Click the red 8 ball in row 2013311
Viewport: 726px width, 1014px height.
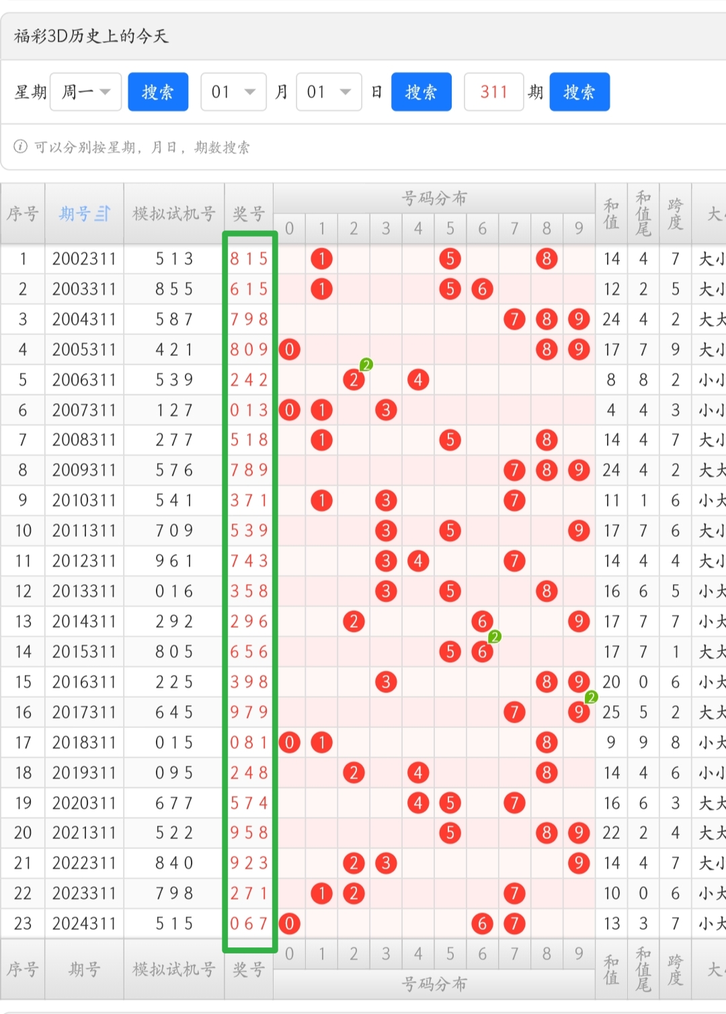pos(547,591)
